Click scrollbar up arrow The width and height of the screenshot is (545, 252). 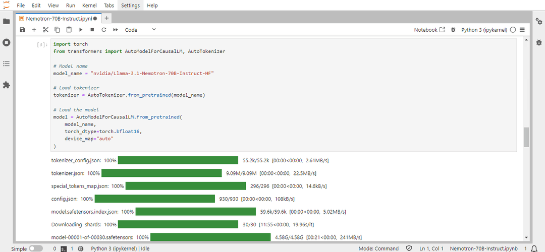pyautogui.click(x=526, y=41)
